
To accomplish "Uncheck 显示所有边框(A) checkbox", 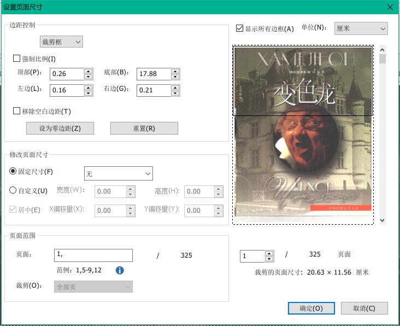I will point(239,28).
